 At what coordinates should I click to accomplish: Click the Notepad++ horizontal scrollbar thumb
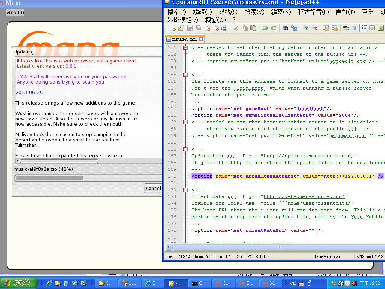pyautogui.click(x=279, y=247)
